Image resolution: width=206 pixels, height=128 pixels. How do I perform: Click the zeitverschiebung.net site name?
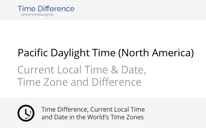(37, 15)
